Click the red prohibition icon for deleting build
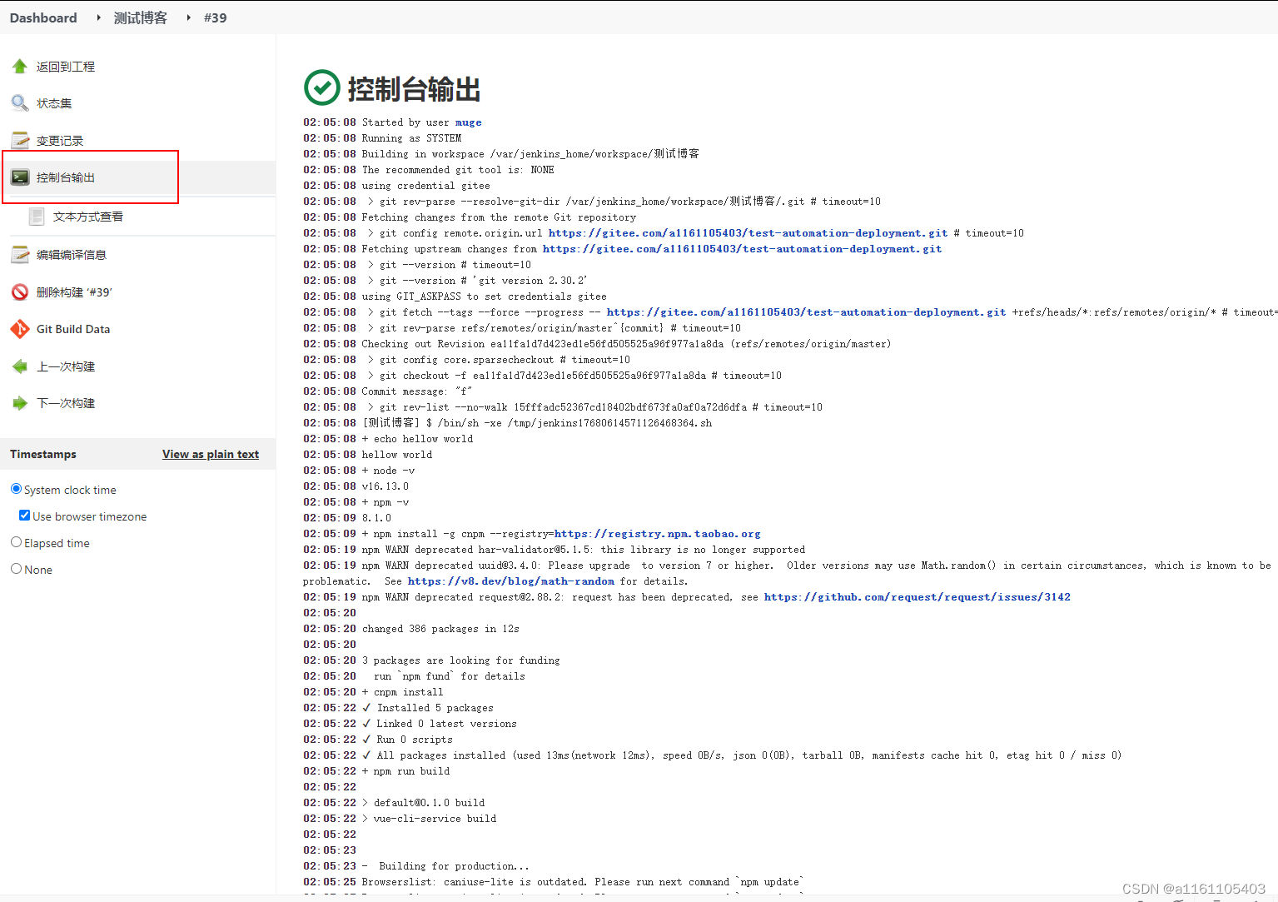 tap(20, 292)
